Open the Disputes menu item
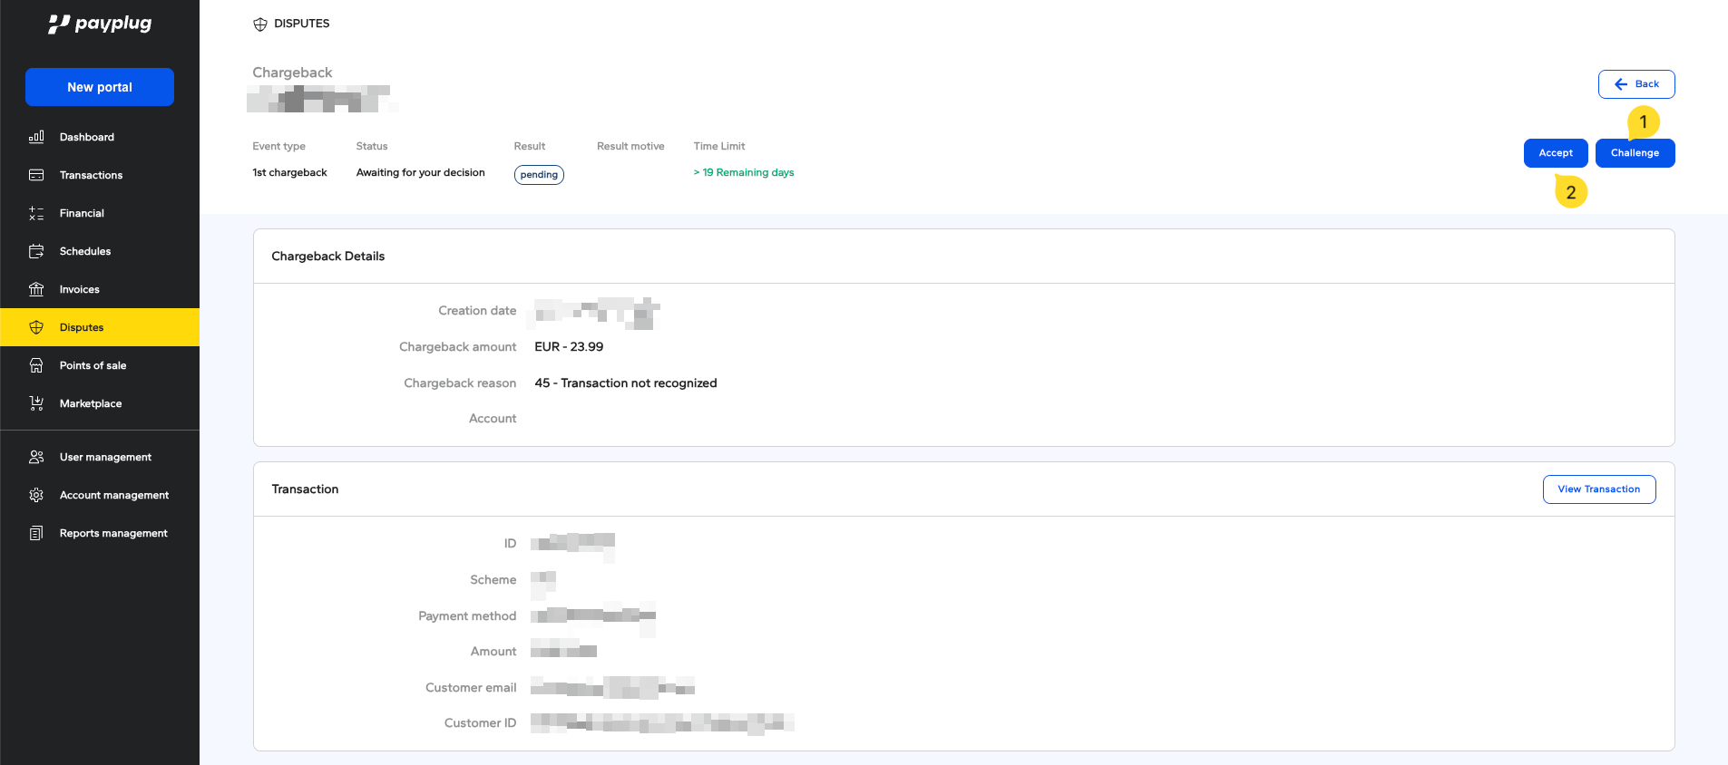Viewport: 1728px width, 765px height. tap(82, 327)
